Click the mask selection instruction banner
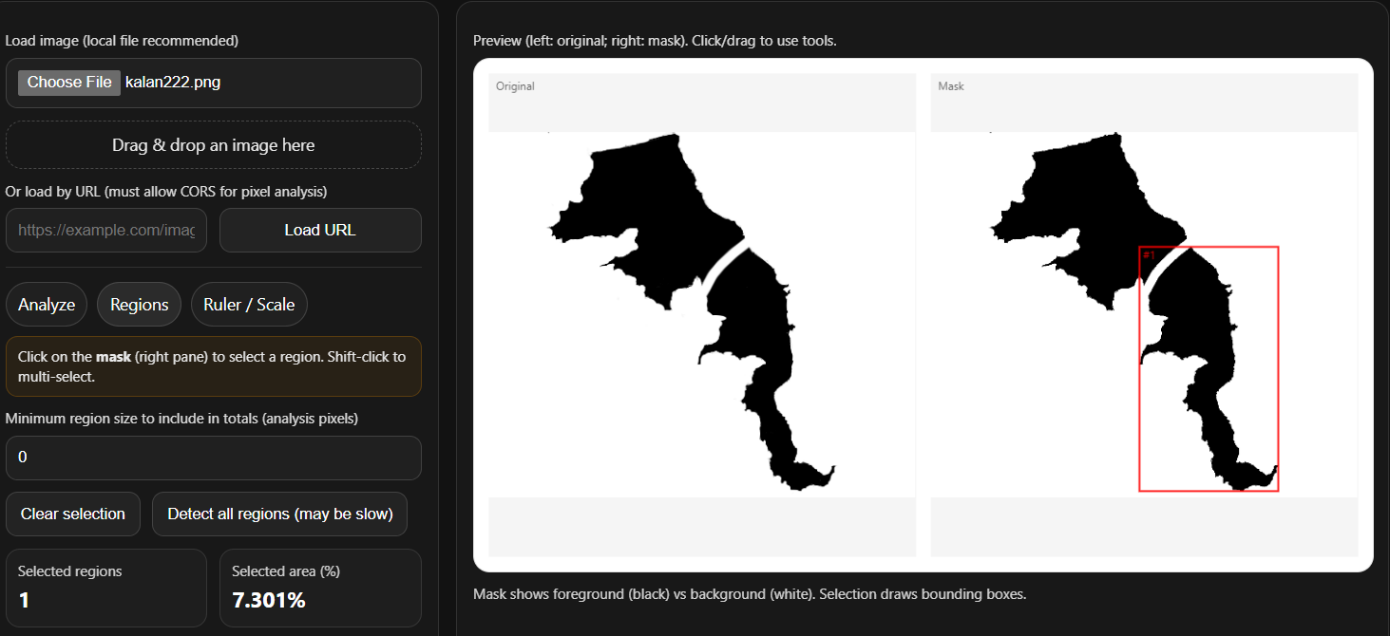Screen dimensions: 1390x636 pyautogui.click(x=213, y=365)
